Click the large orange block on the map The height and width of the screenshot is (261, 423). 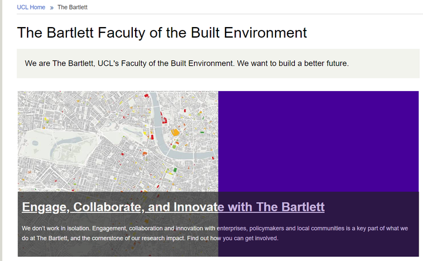pyautogui.click(x=175, y=133)
